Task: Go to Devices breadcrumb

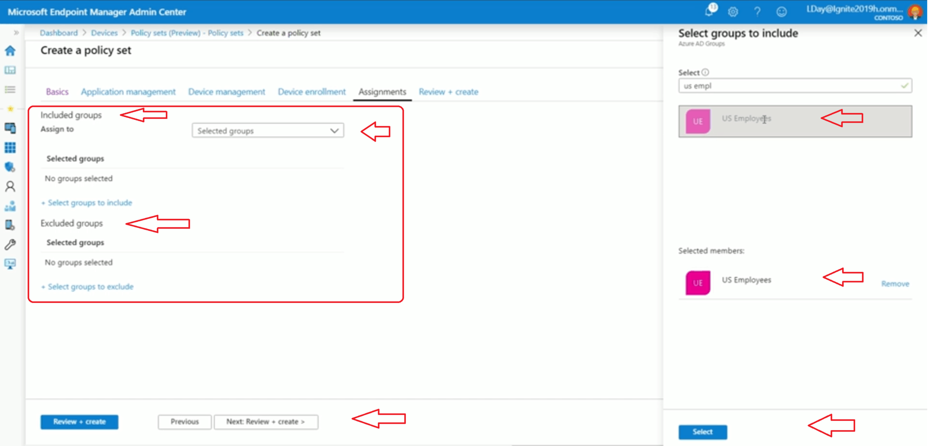Action: 104,33
